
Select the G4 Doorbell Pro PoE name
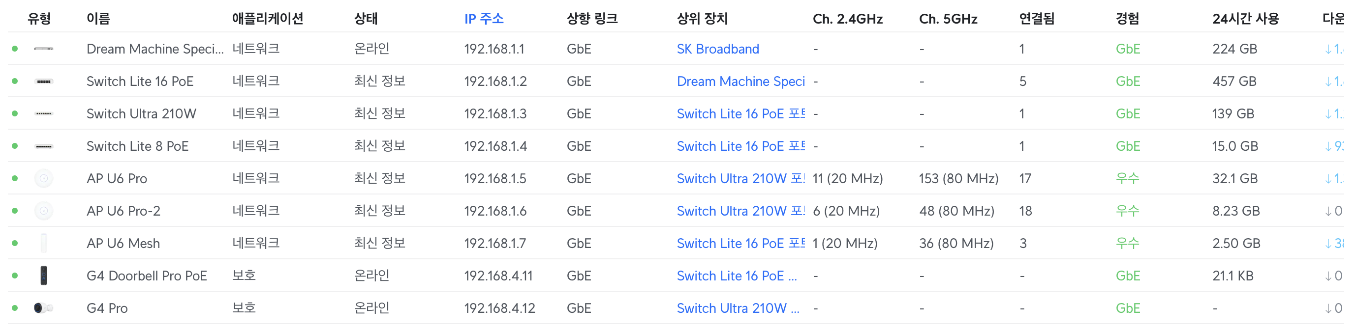pyautogui.click(x=147, y=276)
